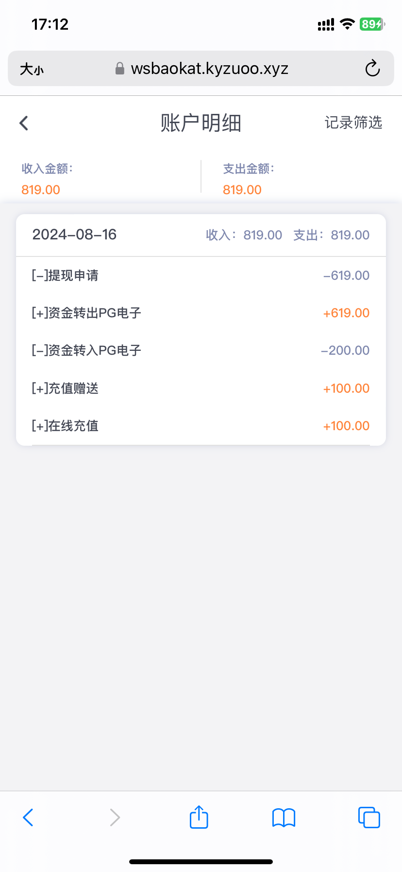Tap the page back chevron beside 账户明细
The image size is (402, 872).
(x=24, y=123)
